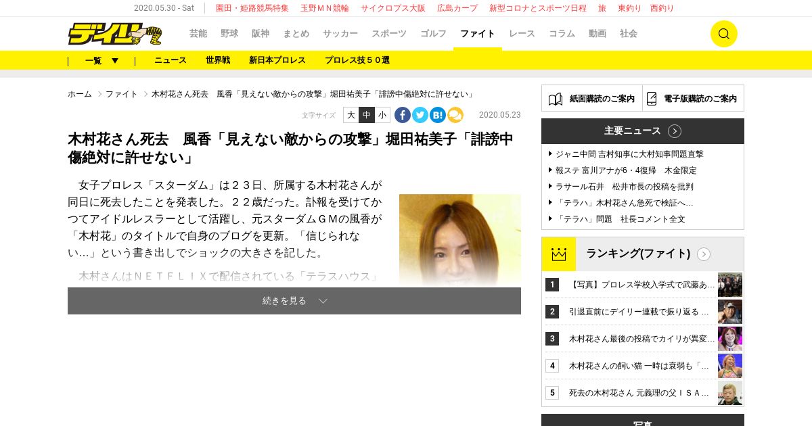
Task: Select 新日本プロレス in yellow submenu
Action: pyautogui.click(x=277, y=60)
